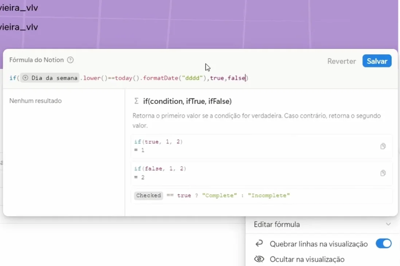400x266 pixels.
Task: Save the formula with Salvar button
Action: [x=377, y=61]
